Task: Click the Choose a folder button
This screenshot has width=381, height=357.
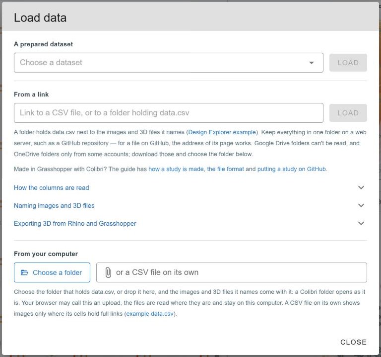Action: pyautogui.click(x=52, y=272)
